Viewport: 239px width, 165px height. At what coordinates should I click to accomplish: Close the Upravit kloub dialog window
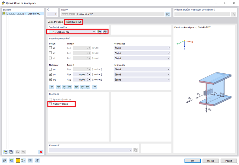click(x=234, y=3)
